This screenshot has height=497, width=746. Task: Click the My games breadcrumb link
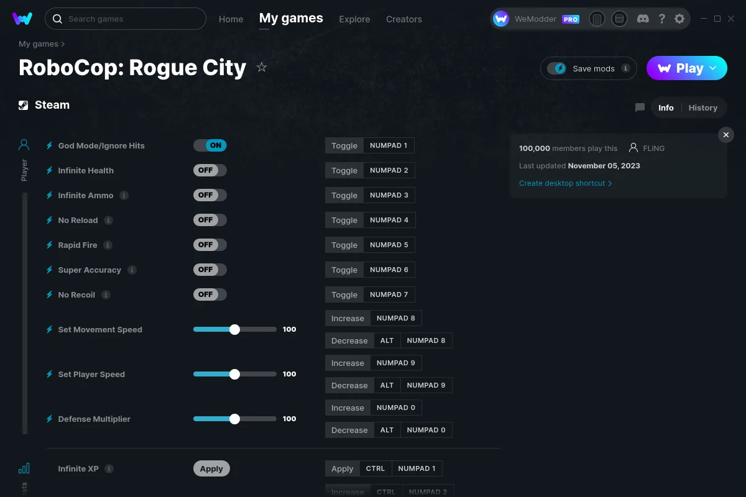[39, 44]
